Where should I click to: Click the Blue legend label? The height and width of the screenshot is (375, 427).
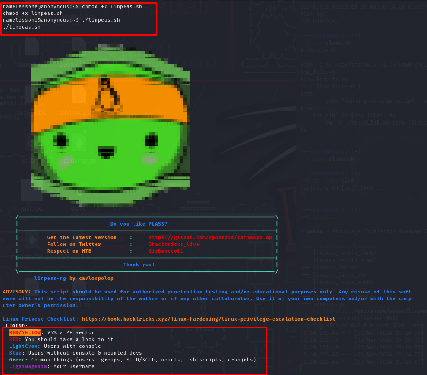coord(15,353)
